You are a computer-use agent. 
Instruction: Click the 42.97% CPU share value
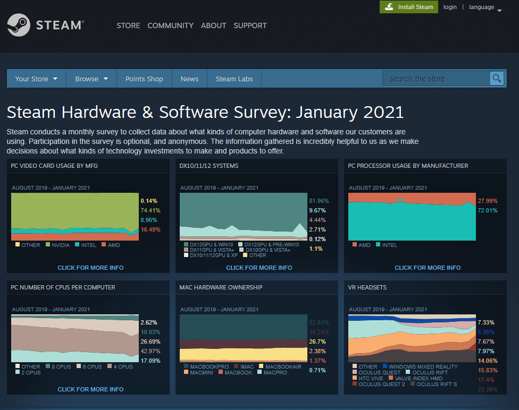coord(150,351)
